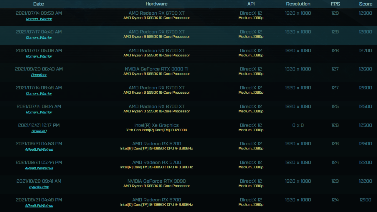Click the 12200 score in the RTX 3090 row
This screenshot has height=212, width=377.
366,181
